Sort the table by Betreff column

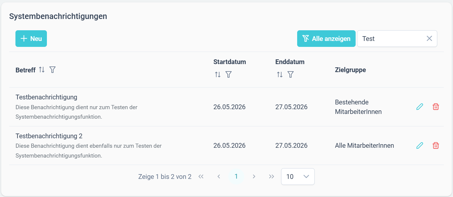[42, 70]
